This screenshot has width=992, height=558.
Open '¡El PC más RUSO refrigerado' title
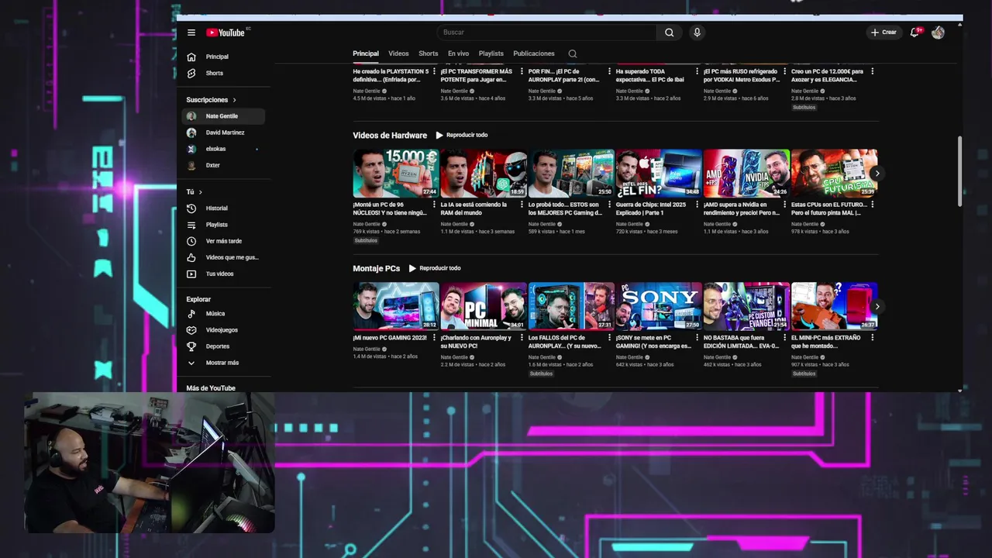pyautogui.click(x=742, y=75)
